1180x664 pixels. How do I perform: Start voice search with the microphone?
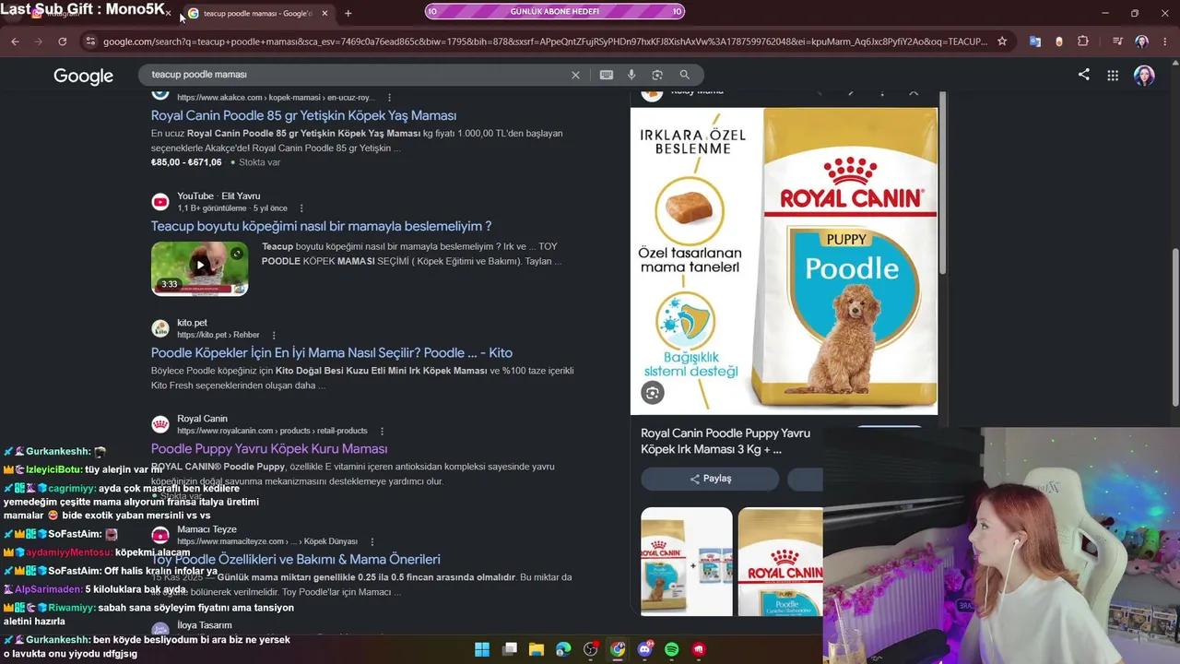click(x=631, y=75)
